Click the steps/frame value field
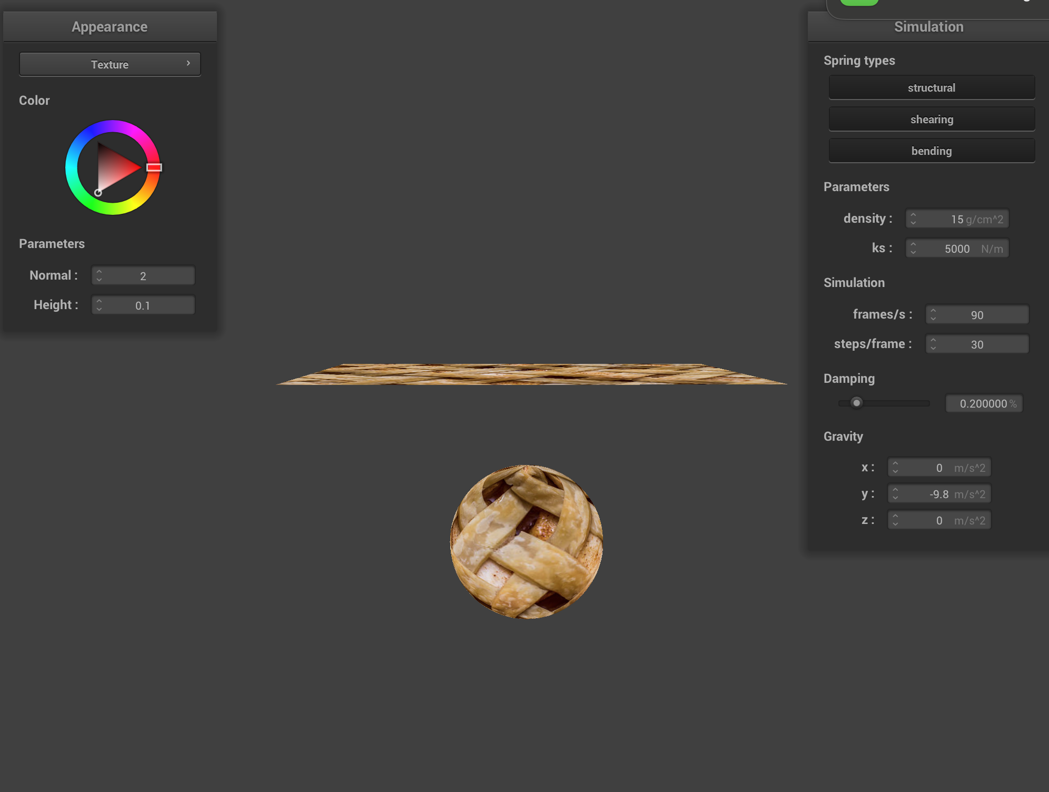 [977, 344]
